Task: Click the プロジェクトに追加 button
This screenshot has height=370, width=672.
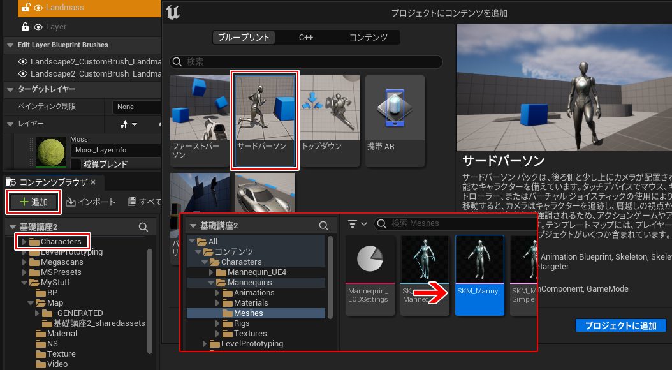Action: pyautogui.click(x=620, y=325)
